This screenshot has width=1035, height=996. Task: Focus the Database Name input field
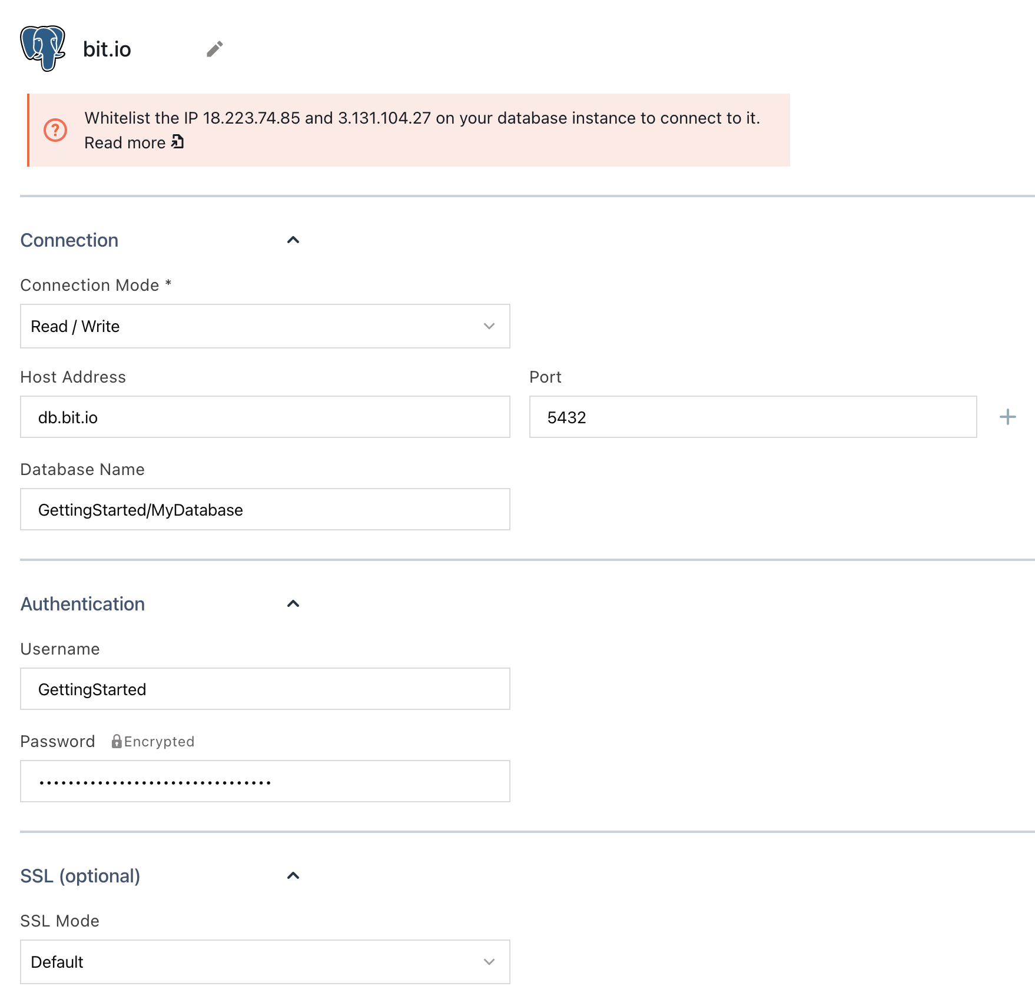265,509
